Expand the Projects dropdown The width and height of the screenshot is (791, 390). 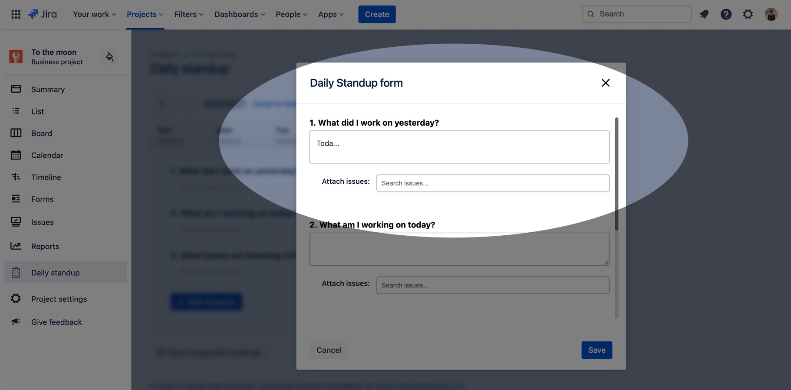[145, 14]
